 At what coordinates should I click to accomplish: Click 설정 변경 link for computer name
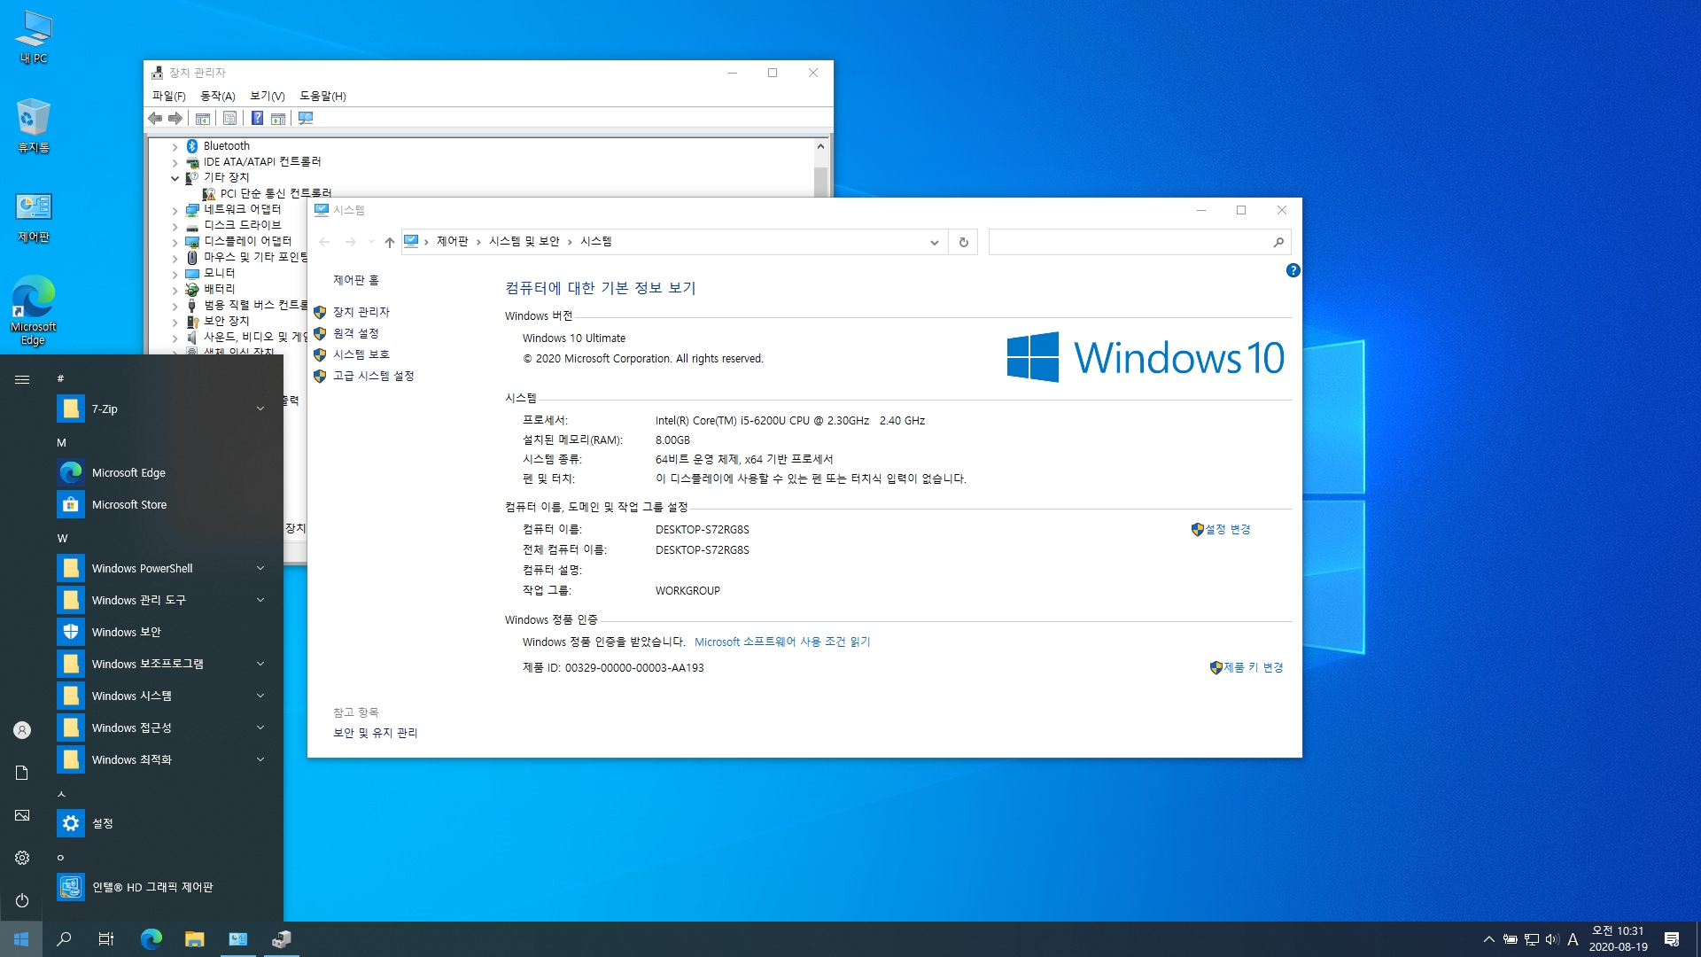(1227, 529)
